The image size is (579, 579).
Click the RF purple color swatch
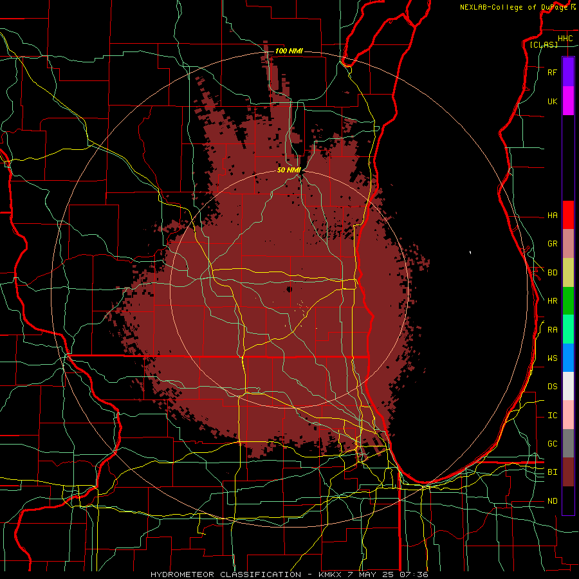coord(568,72)
